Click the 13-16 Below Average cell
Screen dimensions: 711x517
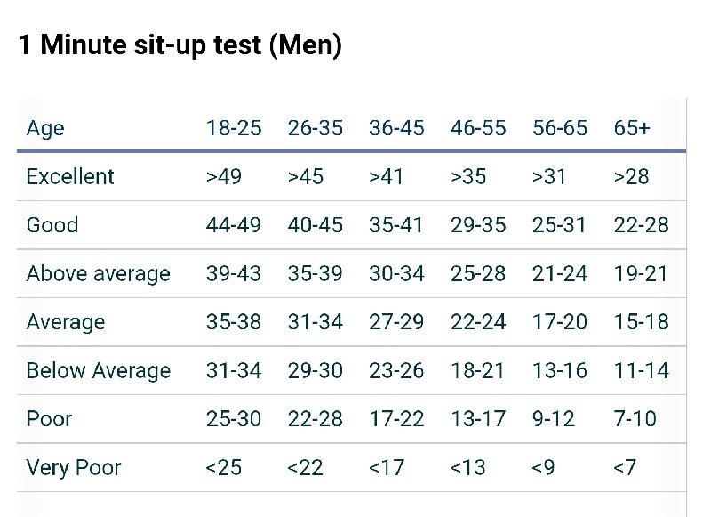coord(560,371)
